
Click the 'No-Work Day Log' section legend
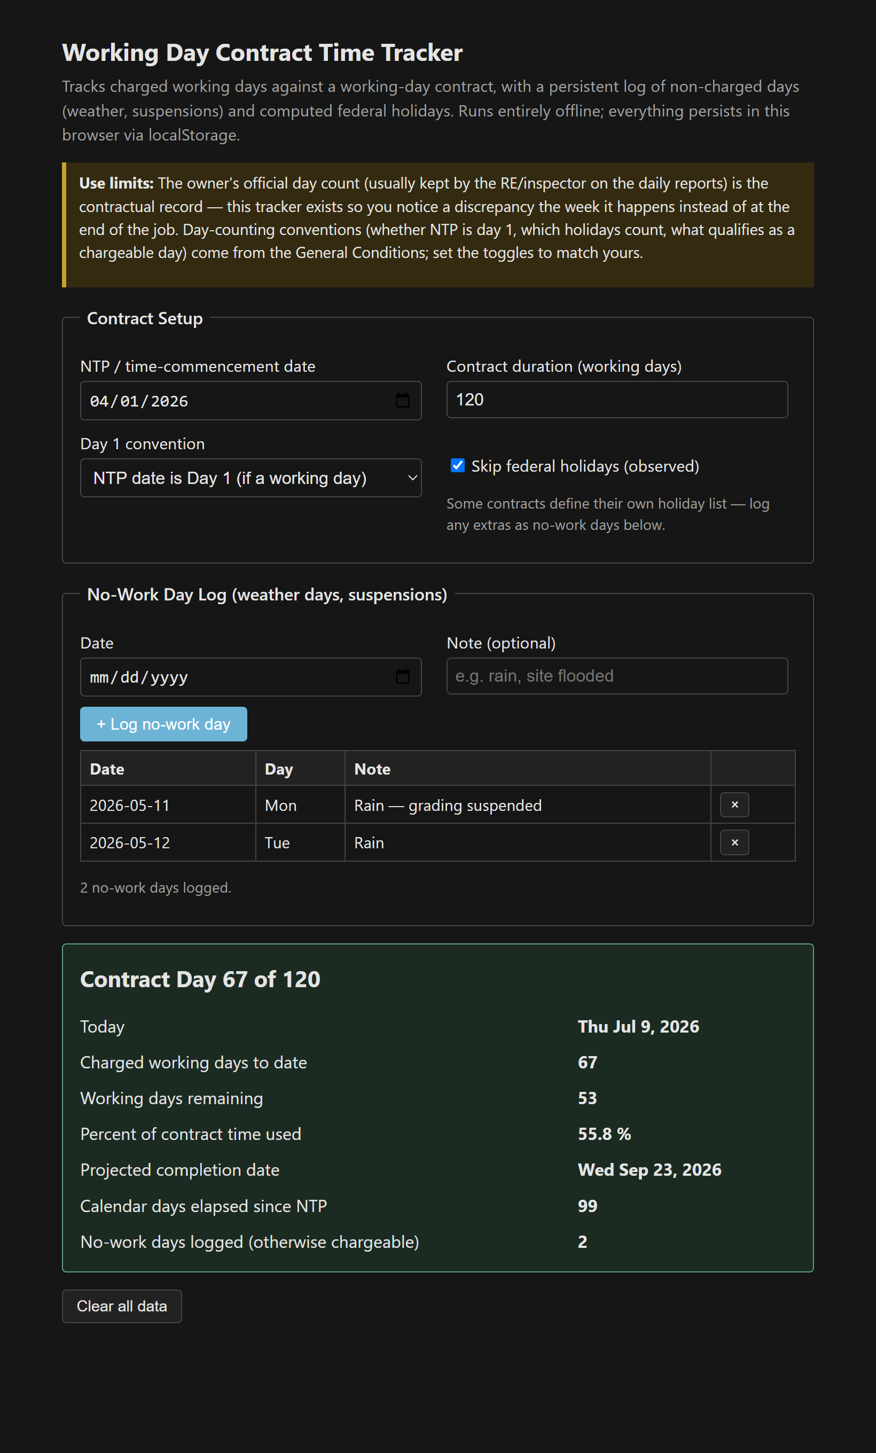tap(267, 595)
